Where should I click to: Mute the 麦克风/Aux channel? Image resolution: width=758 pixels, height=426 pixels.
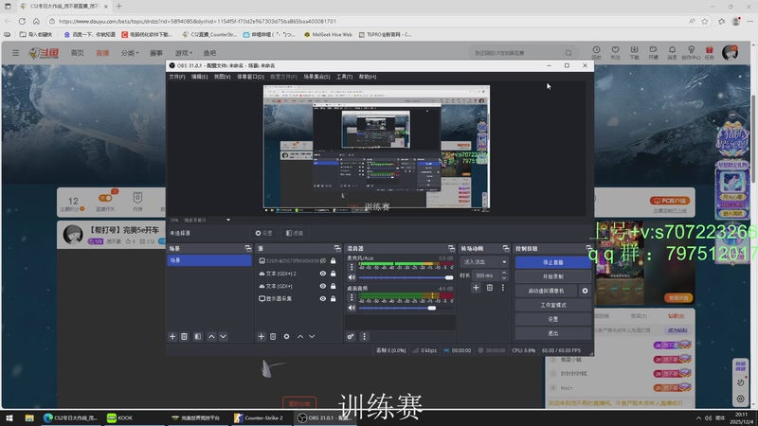[x=352, y=277]
